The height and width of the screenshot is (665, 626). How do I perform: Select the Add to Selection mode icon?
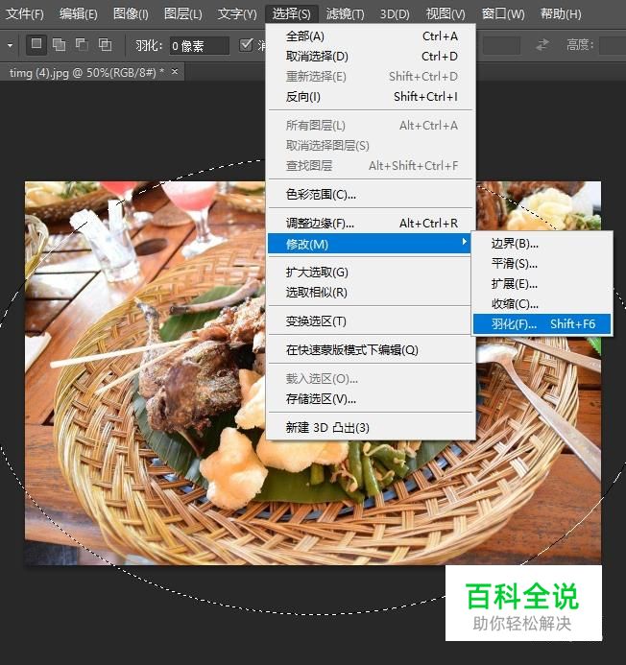tap(59, 44)
